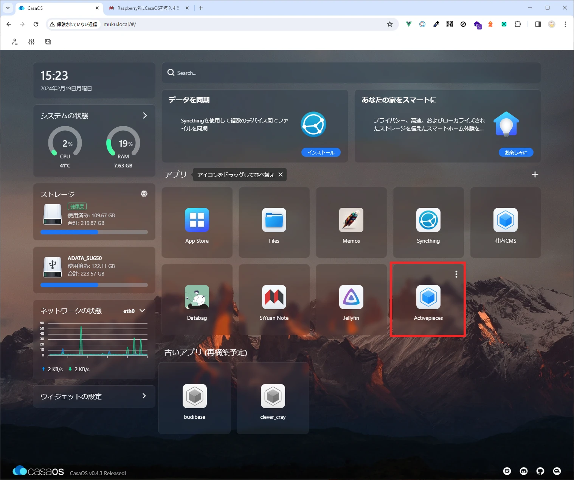This screenshot has width=574, height=480.
Task: Expand the システムの状態 panel arrow
Action: click(x=145, y=116)
